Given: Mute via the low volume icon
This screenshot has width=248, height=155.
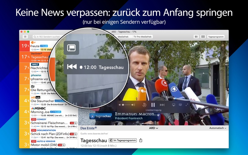Looking at the screenshot, I should click(120, 105).
